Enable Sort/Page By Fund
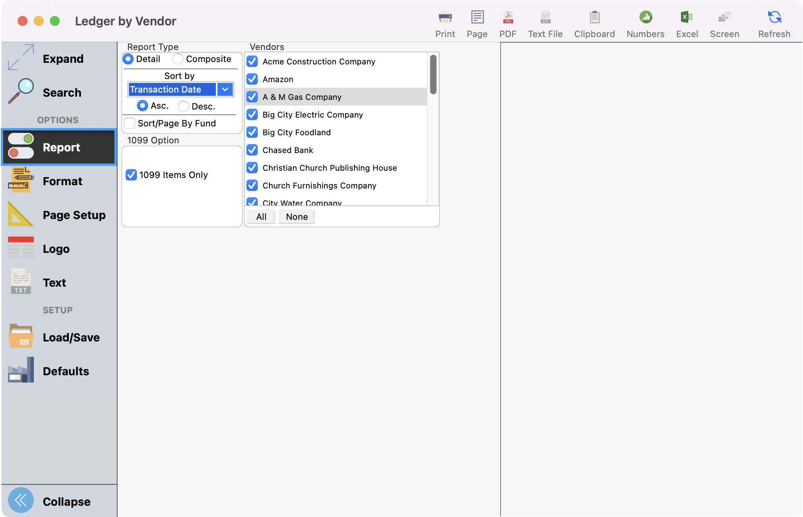Image resolution: width=803 pixels, height=517 pixels. point(129,123)
